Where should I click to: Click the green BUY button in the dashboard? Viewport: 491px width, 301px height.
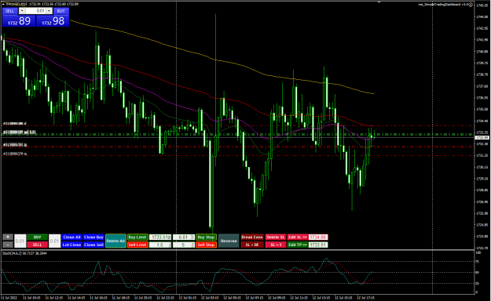[37, 238]
